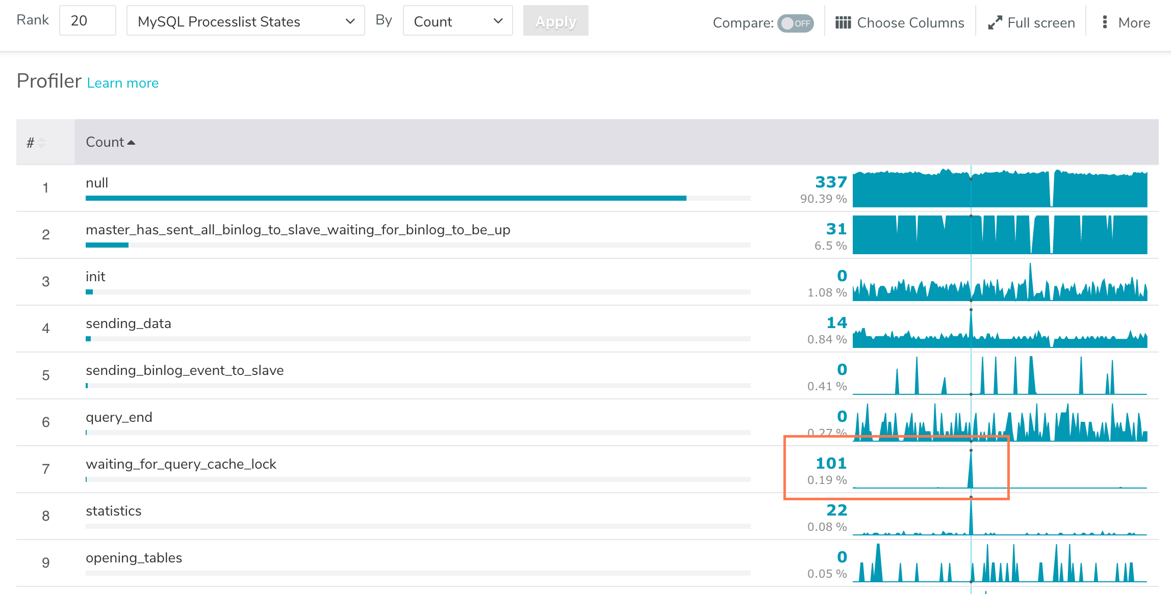Select the sending_binlog_event_to_slave row
Image resolution: width=1171 pixels, height=594 pixels.
[x=185, y=371]
